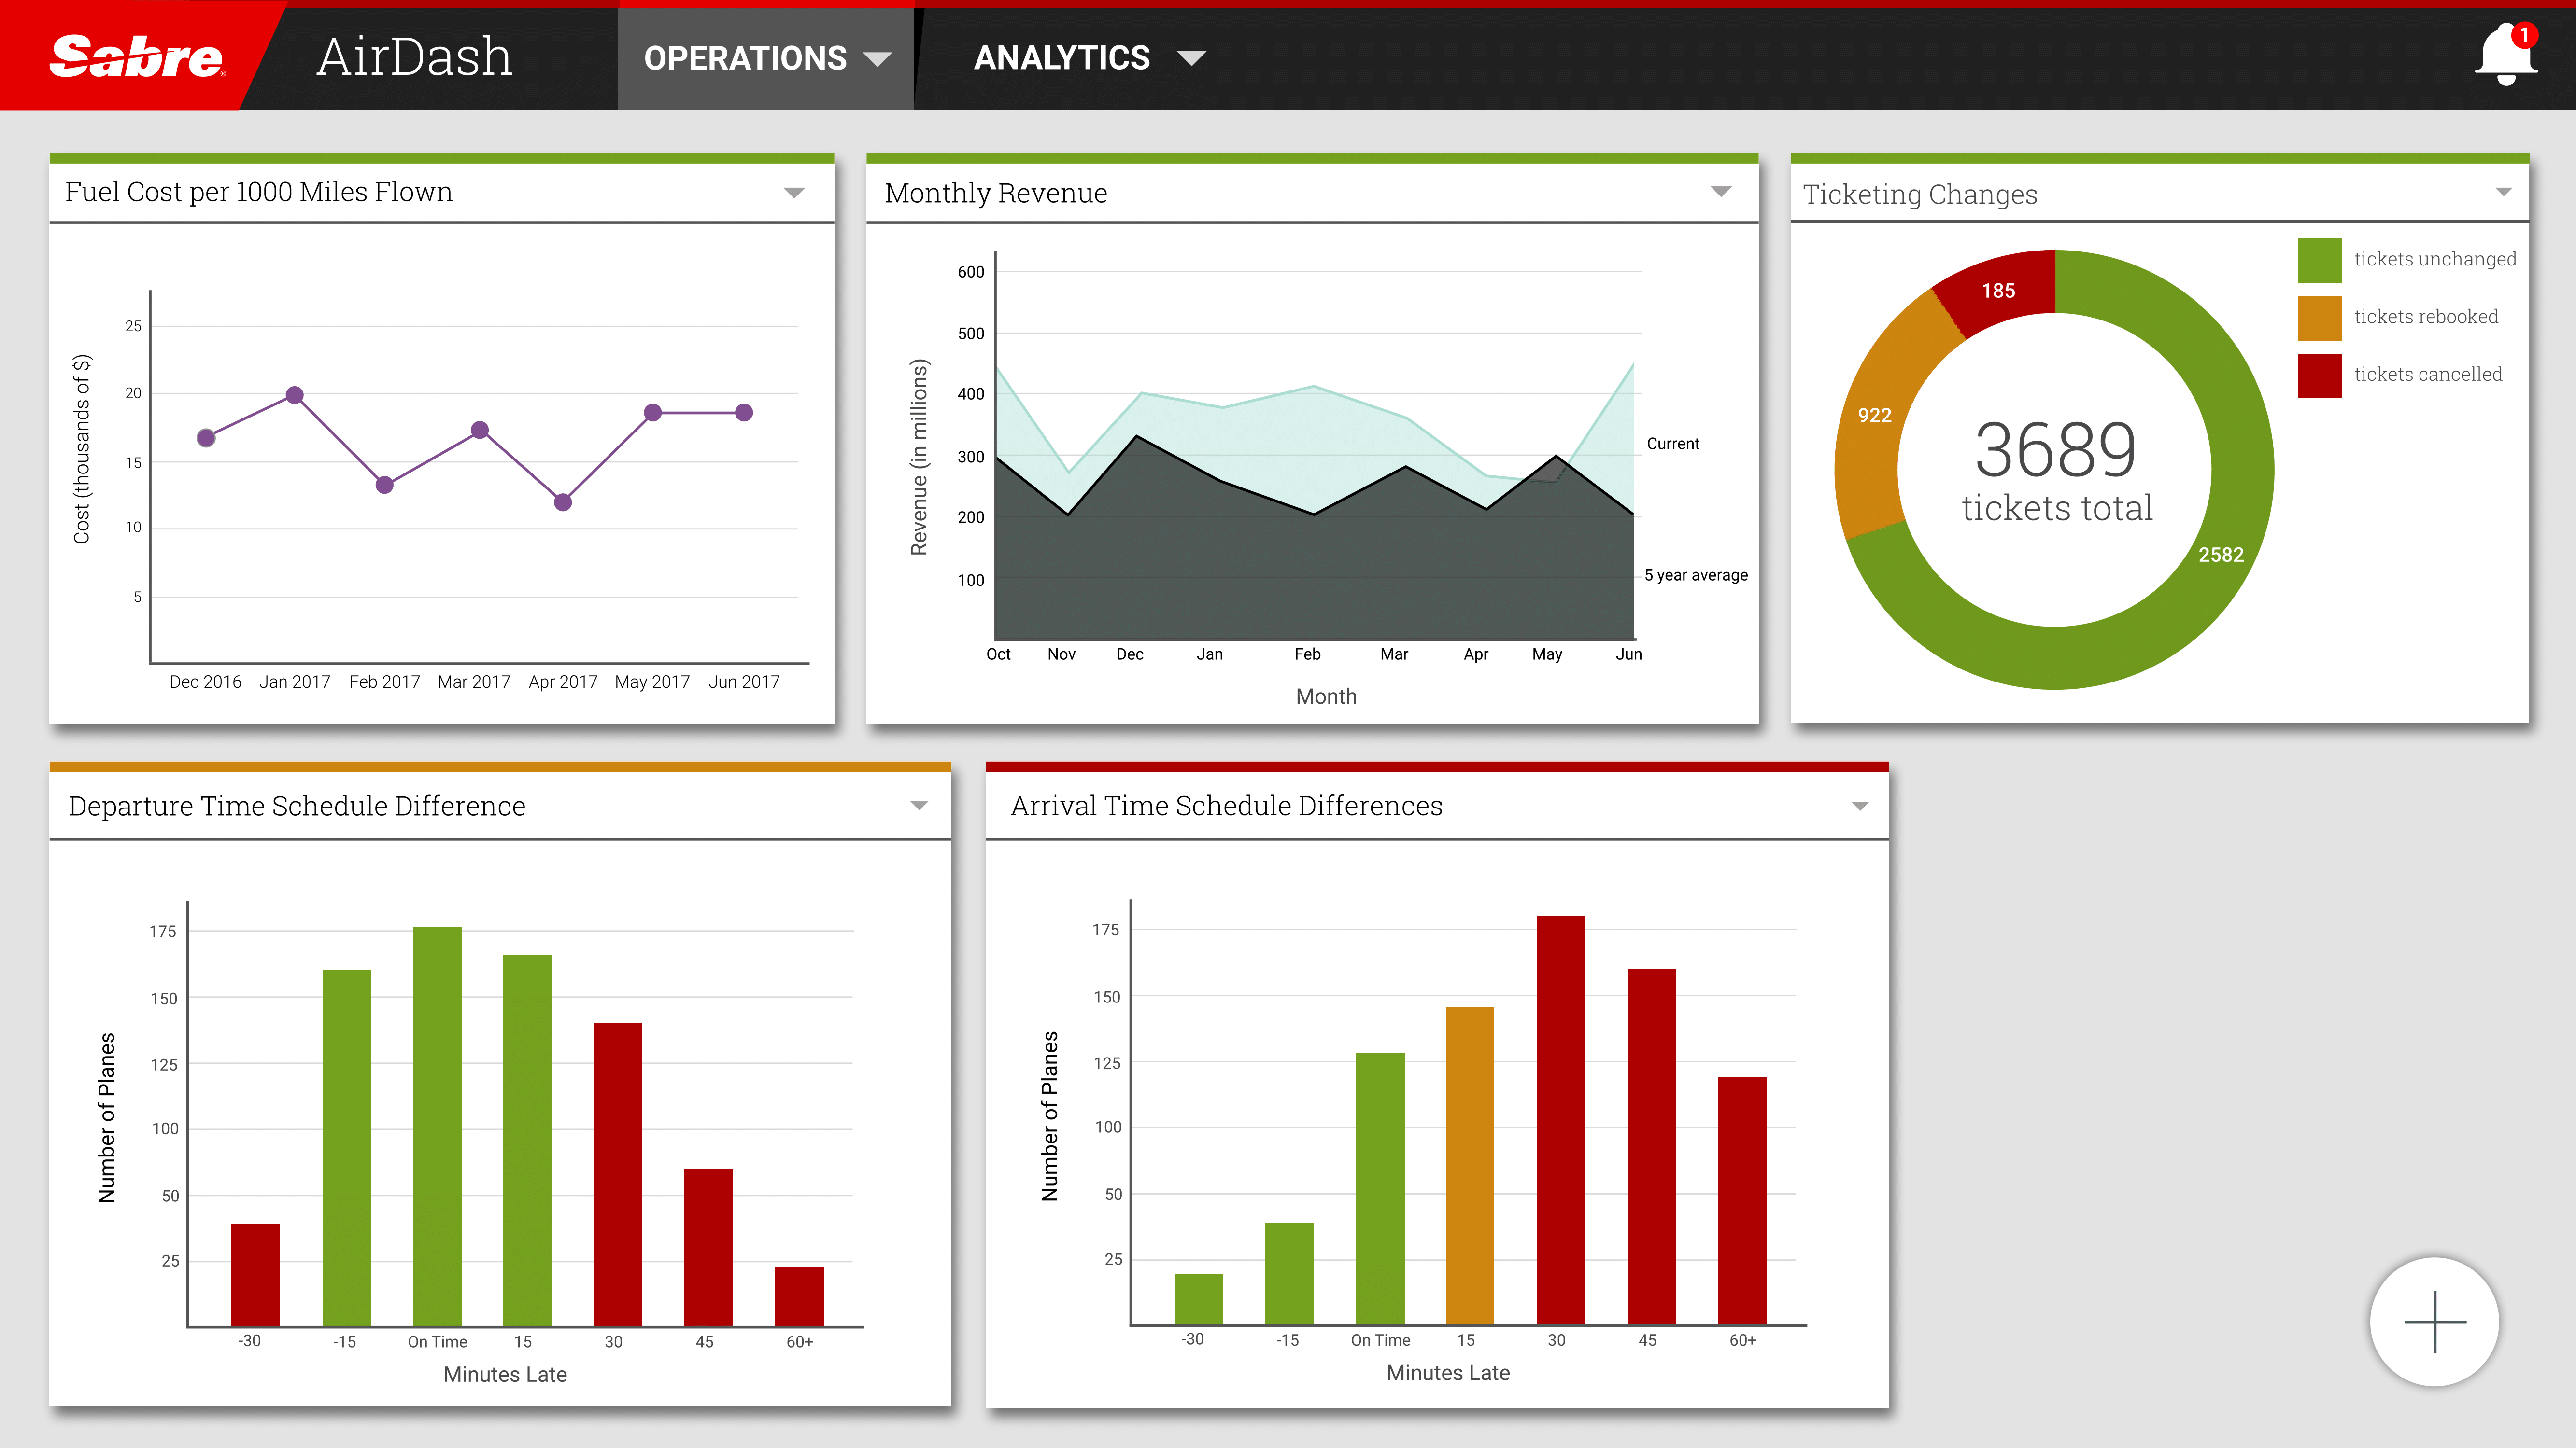2576x1448 pixels.
Task: Click the 'tickets unchanged' legend label
Action: [x=2435, y=259]
